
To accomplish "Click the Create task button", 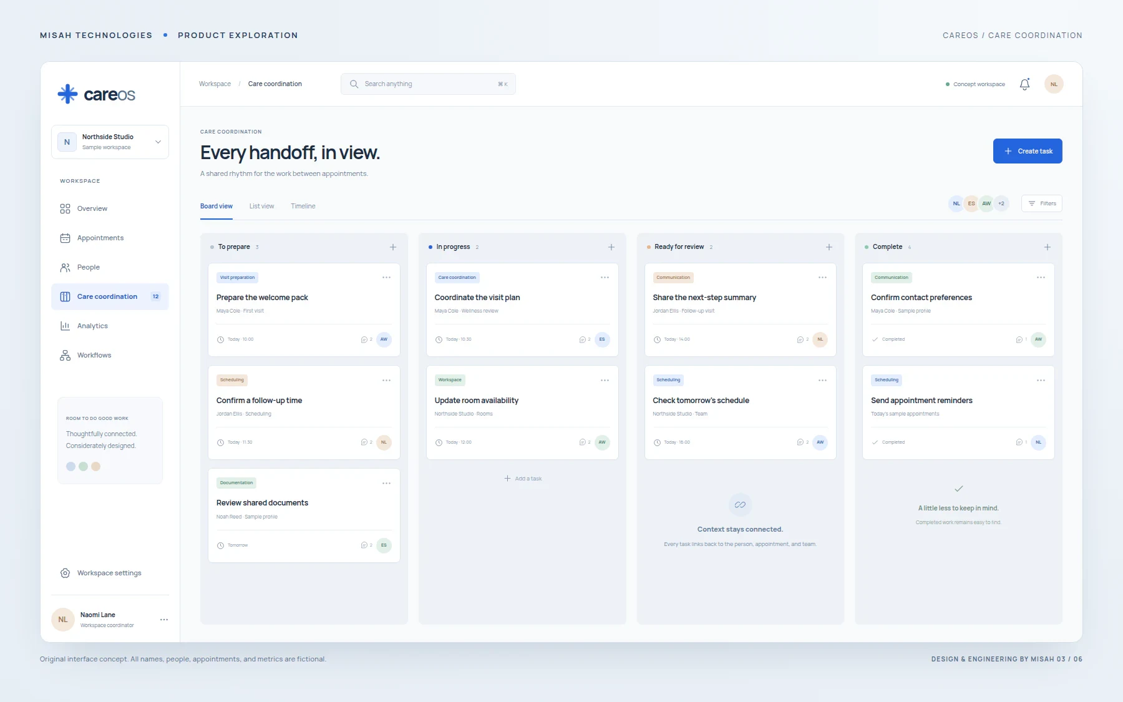I will (1028, 151).
